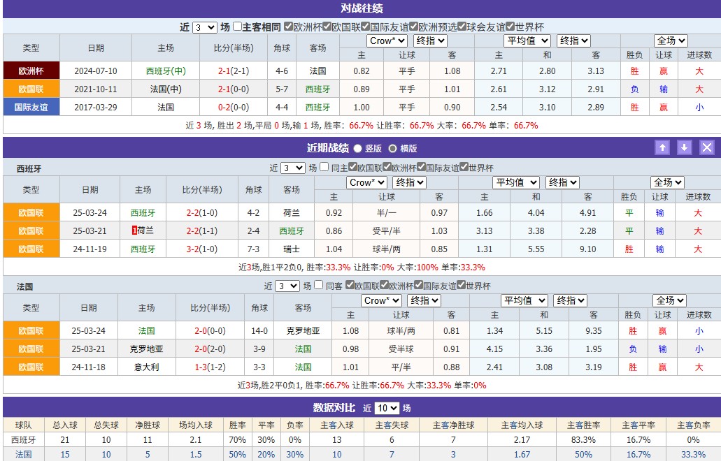Click the down arrow icon in 近期战绩 header
The image size is (721, 461).
coord(685,147)
